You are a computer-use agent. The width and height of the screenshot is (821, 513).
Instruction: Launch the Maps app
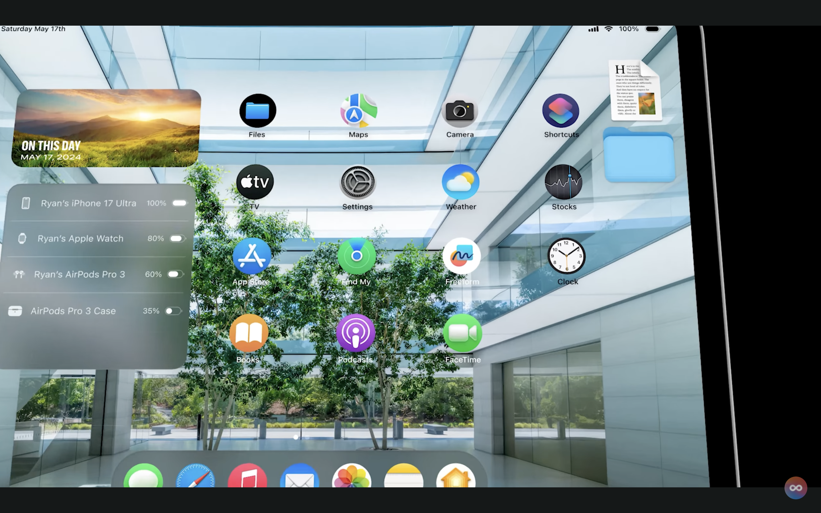pyautogui.click(x=358, y=111)
